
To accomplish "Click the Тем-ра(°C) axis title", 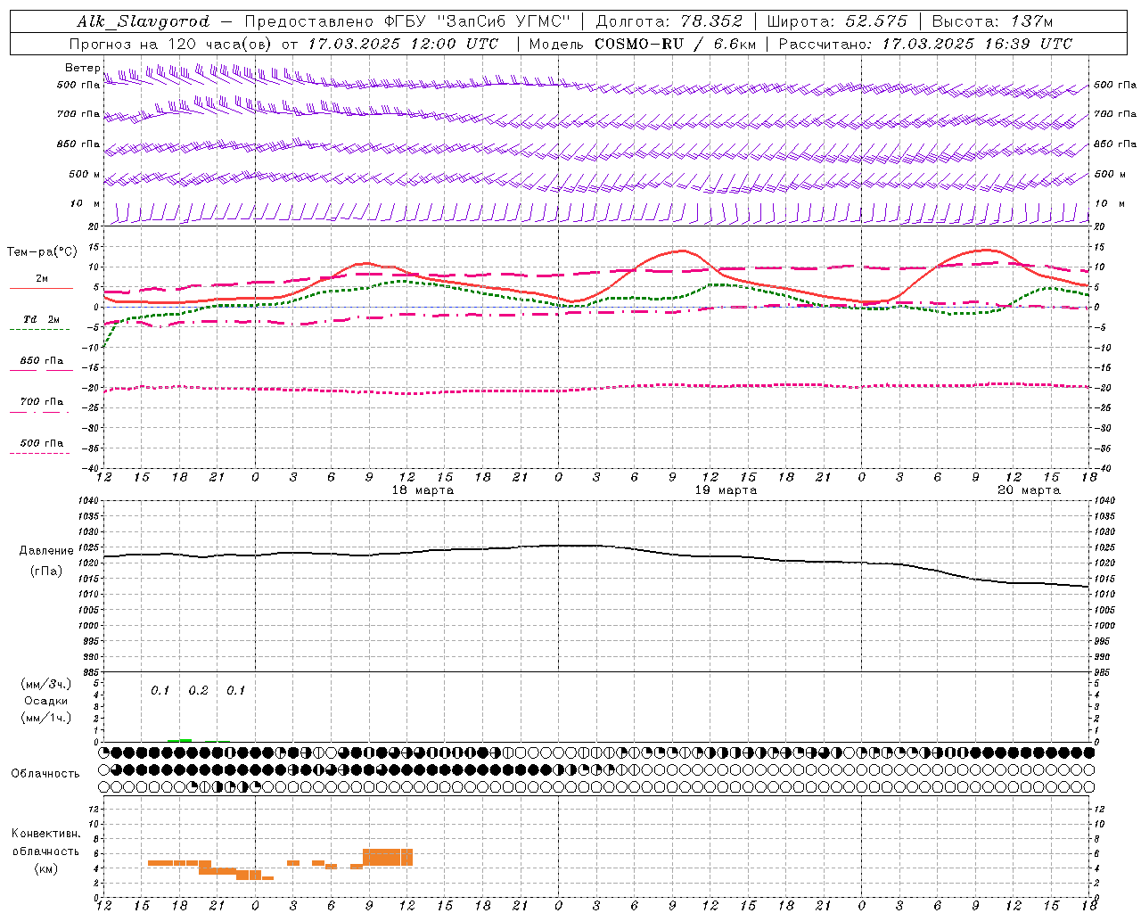I will click(x=41, y=252).
